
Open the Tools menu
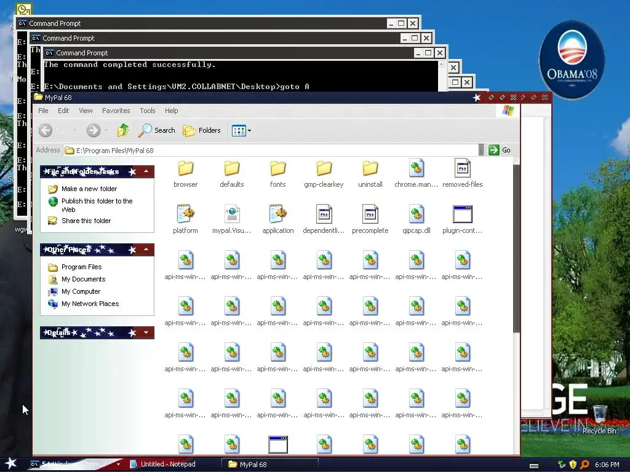(148, 111)
